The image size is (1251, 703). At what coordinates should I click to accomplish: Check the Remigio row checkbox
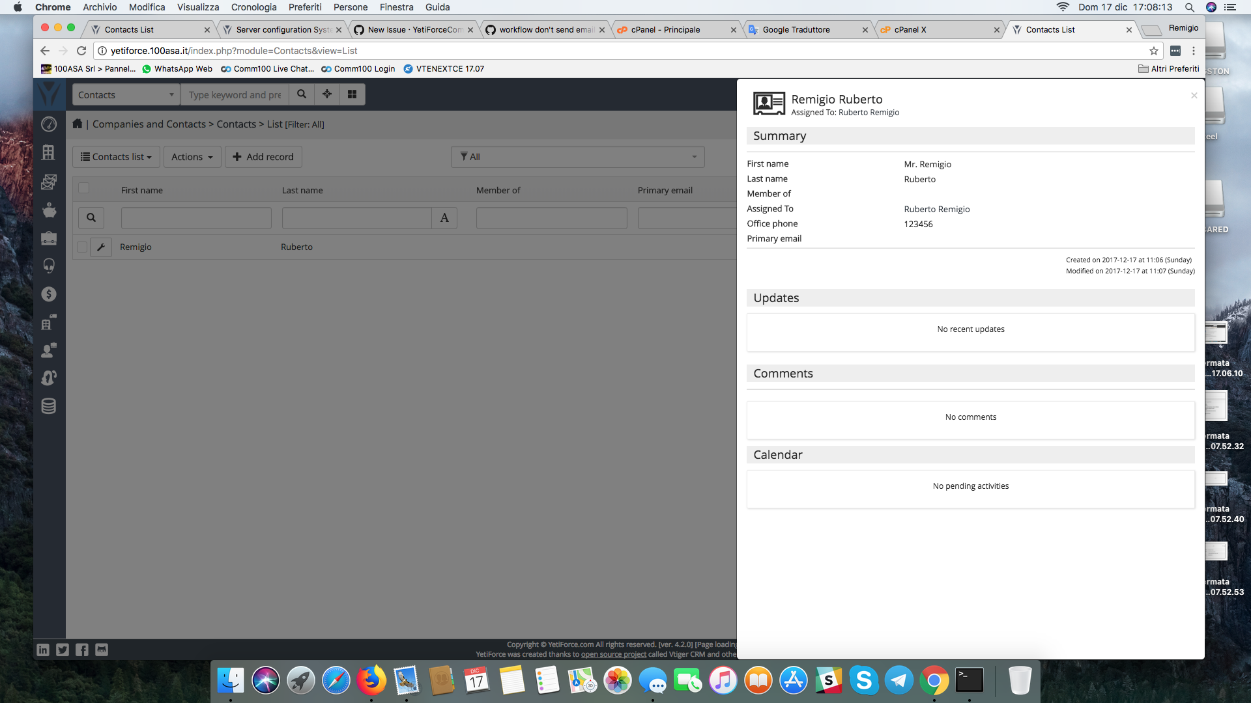click(x=82, y=247)
